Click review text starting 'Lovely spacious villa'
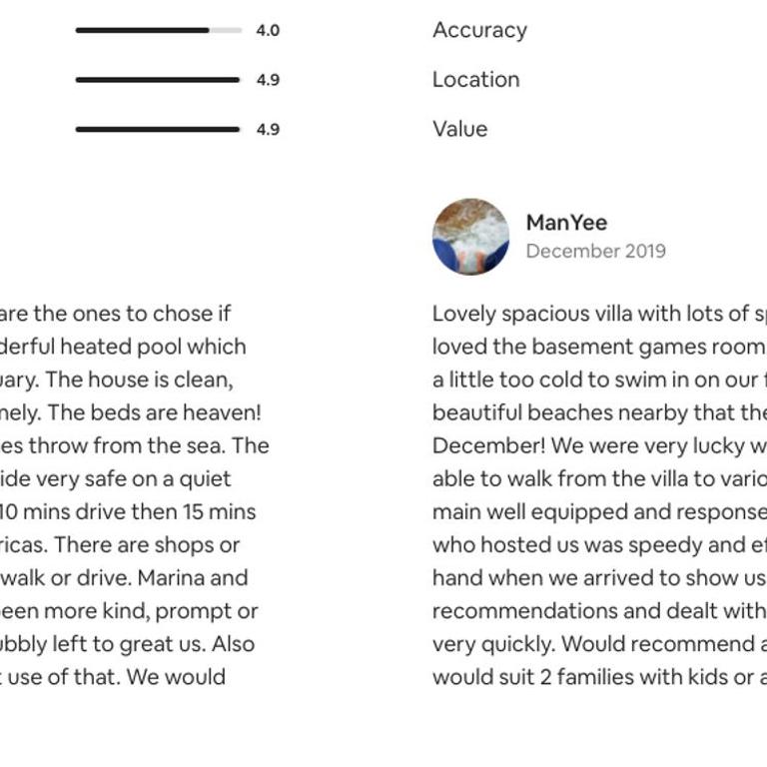The image size is (767, 767). (599, 495)
